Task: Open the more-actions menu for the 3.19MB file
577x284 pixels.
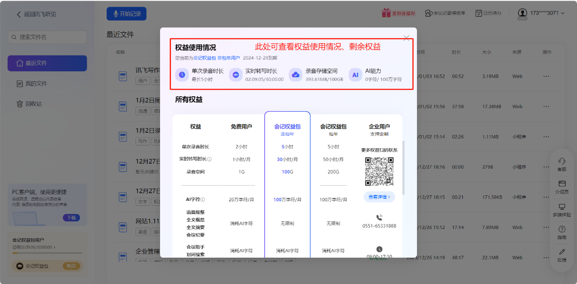Action: click(546, 76)
